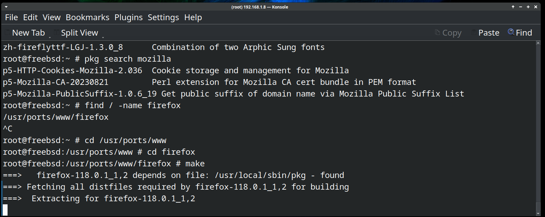This screenshot has height=217, width=545.
Task: Click the text 'pkg search mozilla'
Action: click(x=128, y=59)
